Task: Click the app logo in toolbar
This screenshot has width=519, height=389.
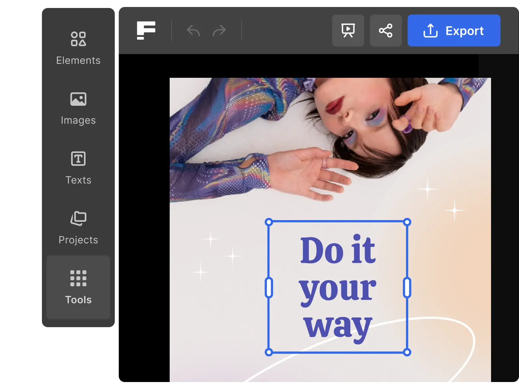Action: point(146,30)
